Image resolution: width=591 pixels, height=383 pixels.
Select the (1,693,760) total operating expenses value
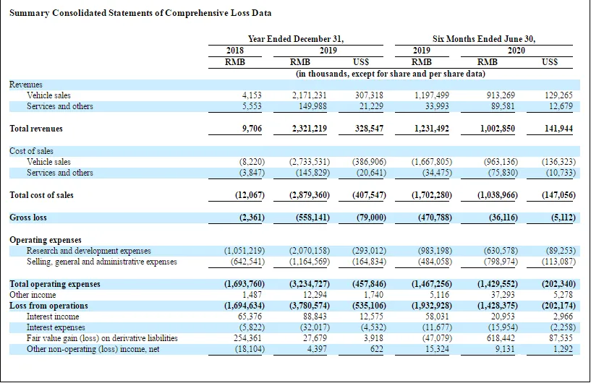pos(245,284)
